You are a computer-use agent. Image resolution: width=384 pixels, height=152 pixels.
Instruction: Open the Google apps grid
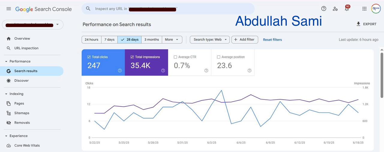point(364,9)
